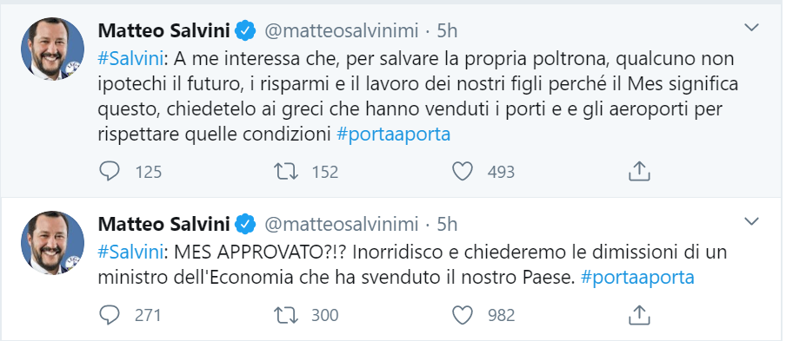The width and height of the screenshot is (786, 341).
Task: Click #Salvini hashtag in first tweet
Action: [x=130, y=59]
